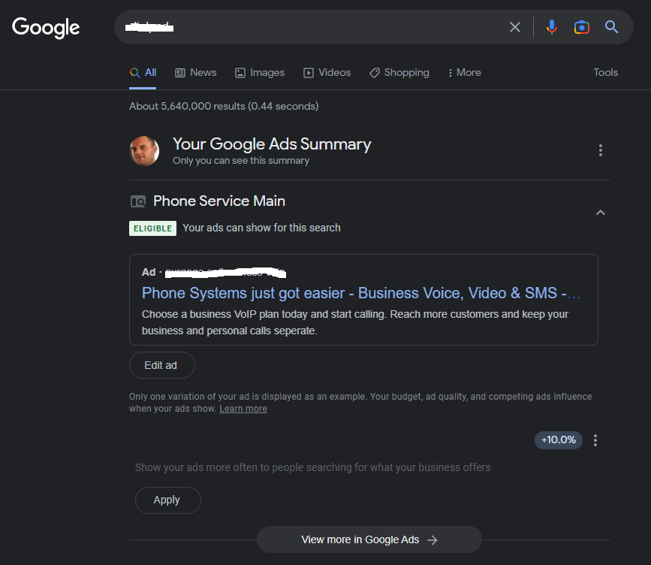Click the ad description about business VoIP plan

355,322
